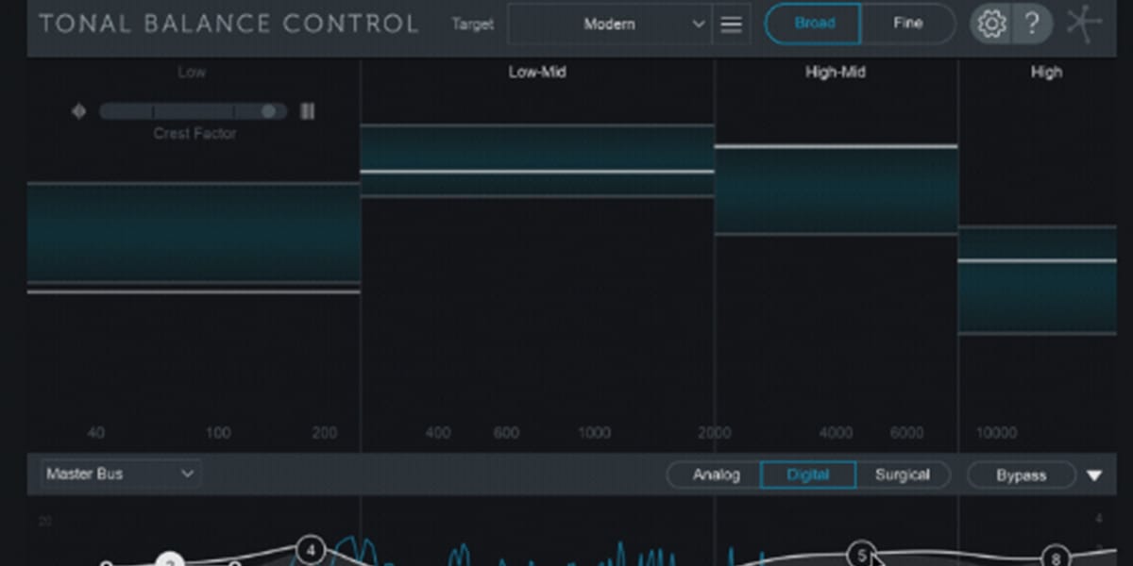Select EQ band node 4
The width and height of the screenshot is (1133, 566).
[312, 548]
